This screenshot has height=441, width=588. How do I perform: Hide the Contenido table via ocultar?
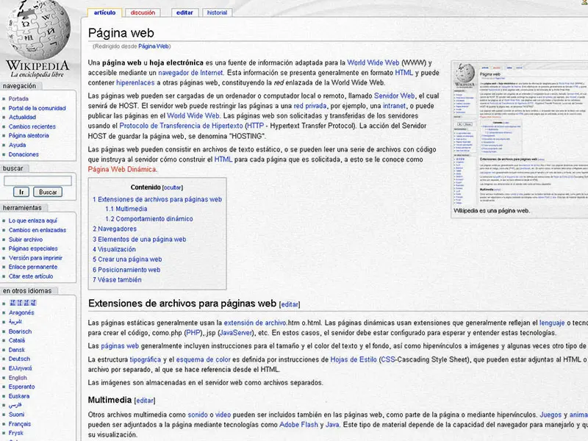pyautogui.click(x=173, y=187)
